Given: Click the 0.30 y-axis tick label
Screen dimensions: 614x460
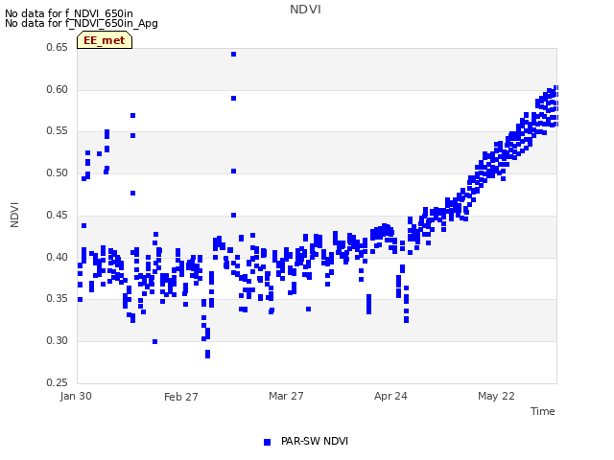Looking at the screenshot, I should coord(57,341).
